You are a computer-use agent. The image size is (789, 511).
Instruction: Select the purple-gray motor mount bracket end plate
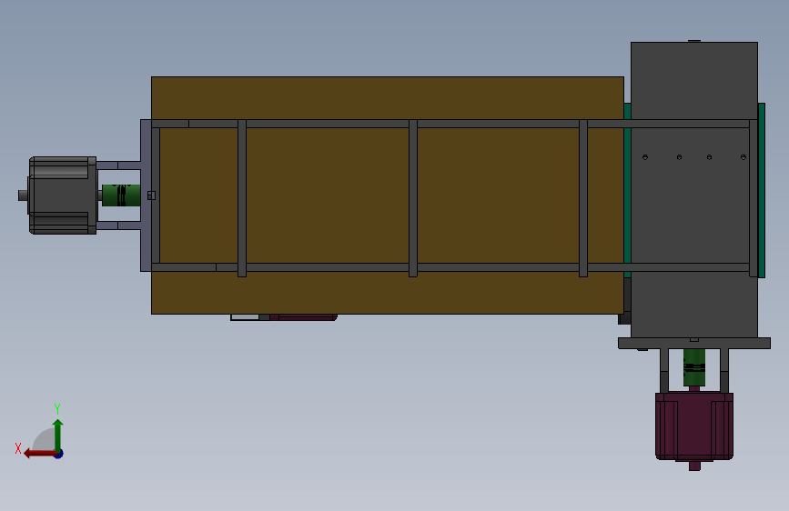pos(146,195)
